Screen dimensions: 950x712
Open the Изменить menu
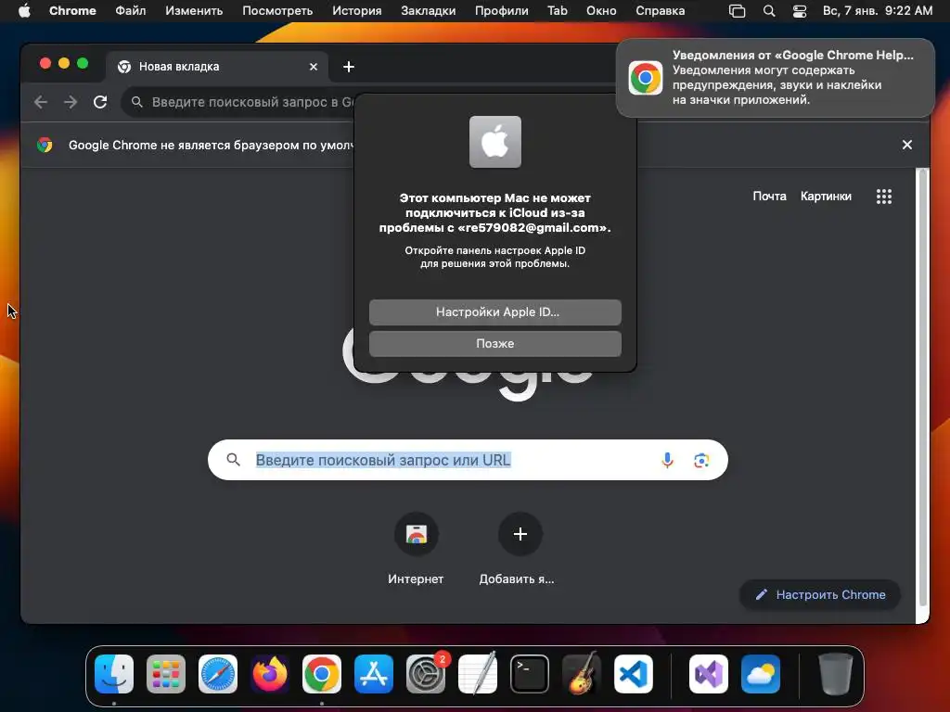pos(194,11)
